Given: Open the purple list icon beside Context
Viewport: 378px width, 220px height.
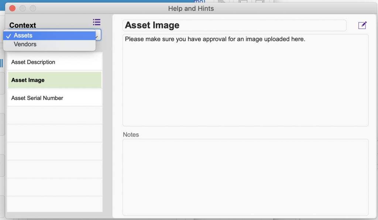Looking at the screenshot, I should coord(97,22).
